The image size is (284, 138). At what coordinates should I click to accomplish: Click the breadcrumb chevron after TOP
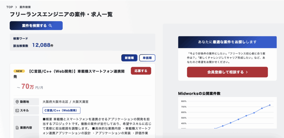tap(16, 7)
